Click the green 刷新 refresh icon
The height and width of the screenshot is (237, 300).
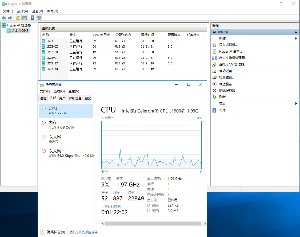pyautogui.click(x=214, y=97)
